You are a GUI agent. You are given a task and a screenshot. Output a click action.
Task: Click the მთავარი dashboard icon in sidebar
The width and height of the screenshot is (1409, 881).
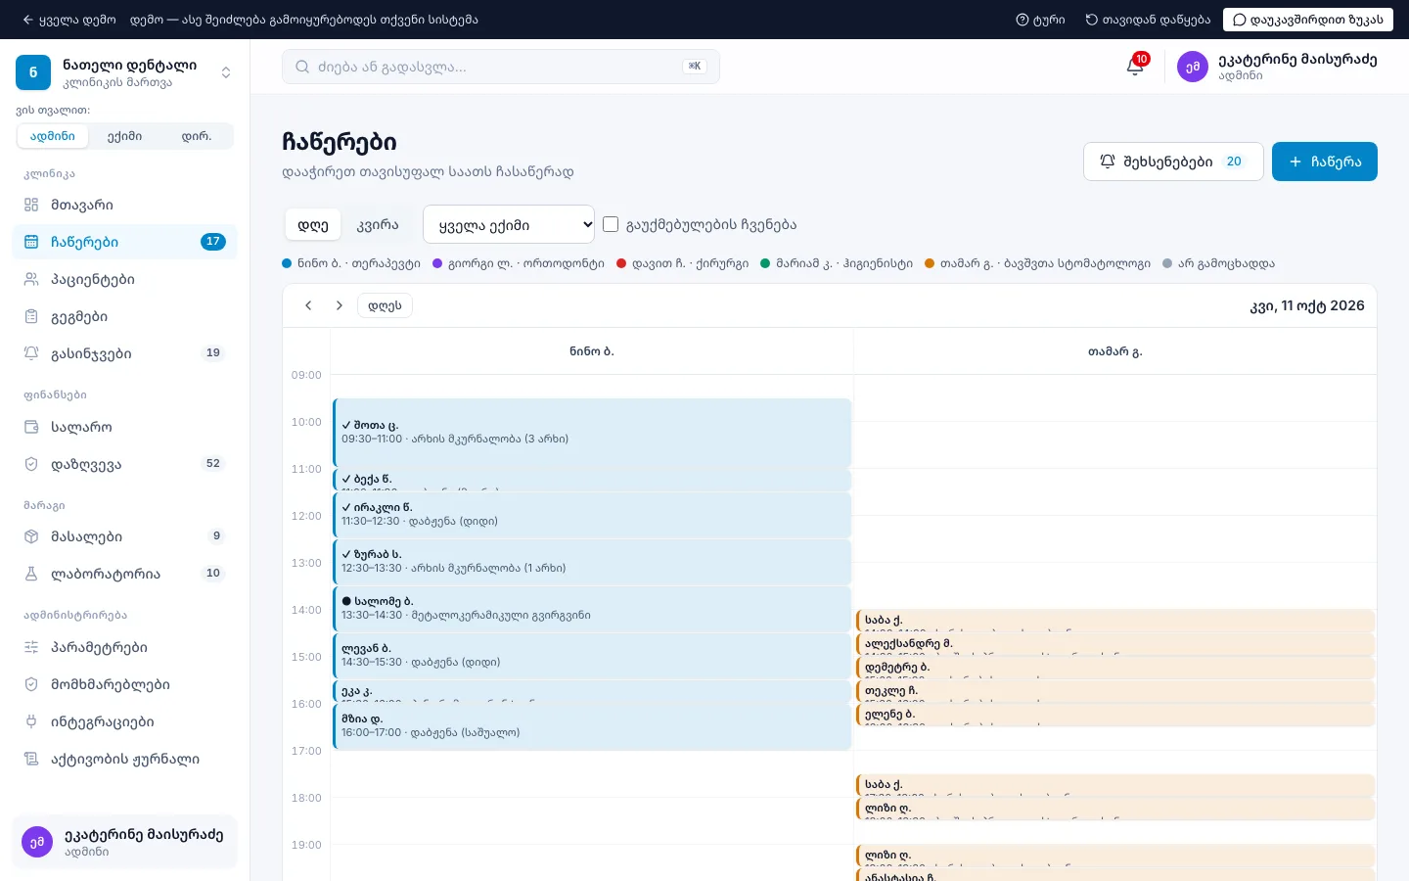(x=31, y=205)
